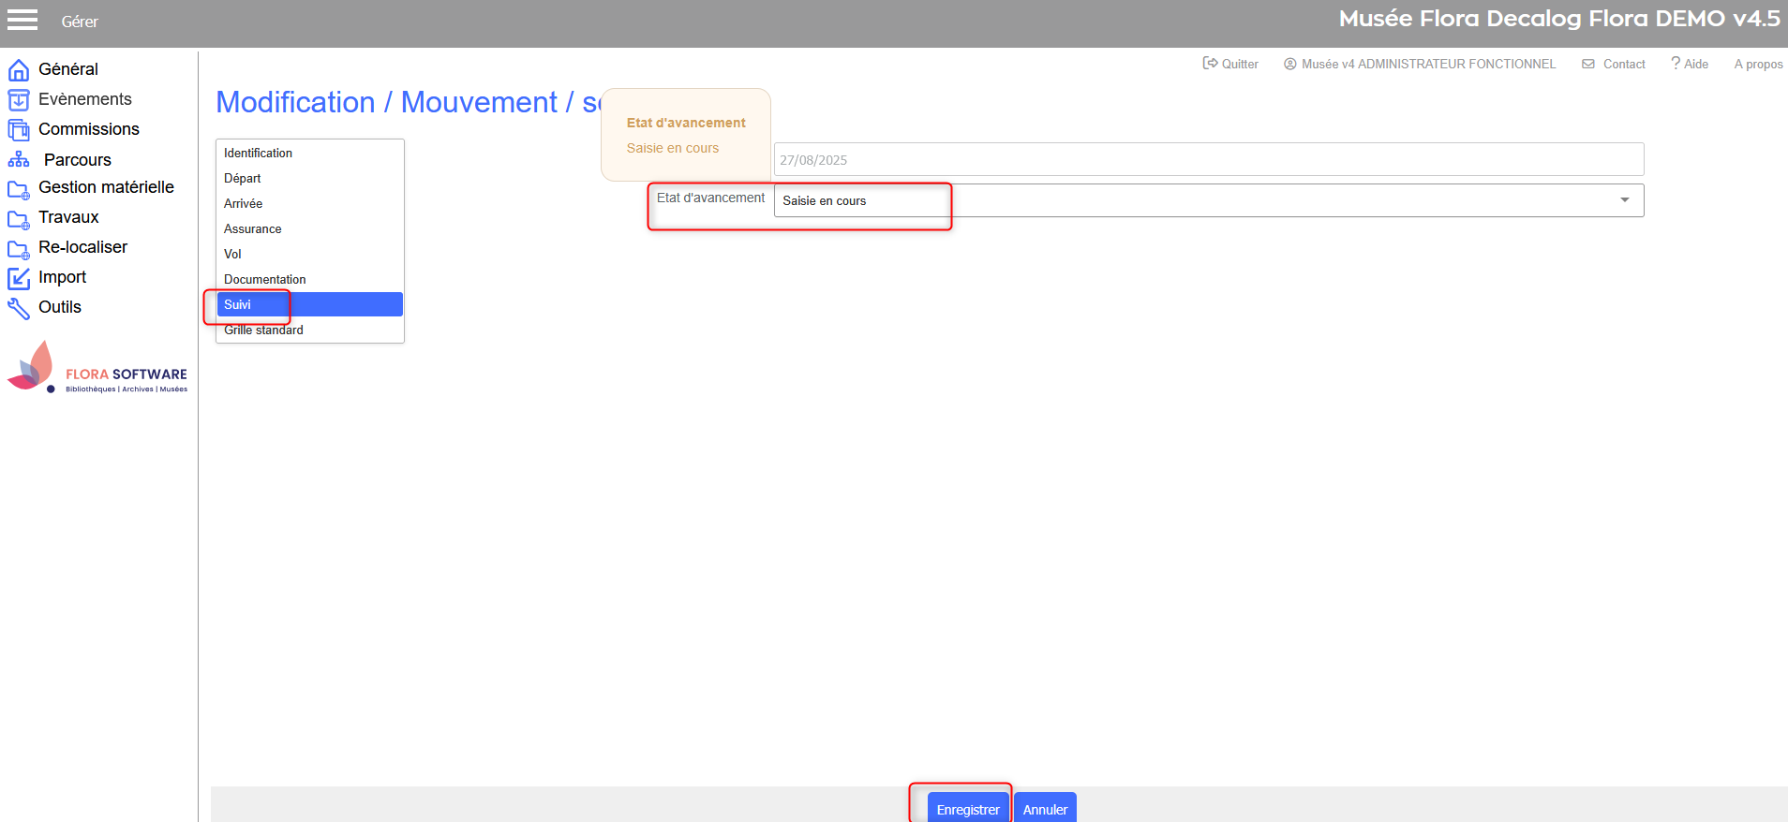
Task: Select the Documentation tab
Action: tap(310, 280)
